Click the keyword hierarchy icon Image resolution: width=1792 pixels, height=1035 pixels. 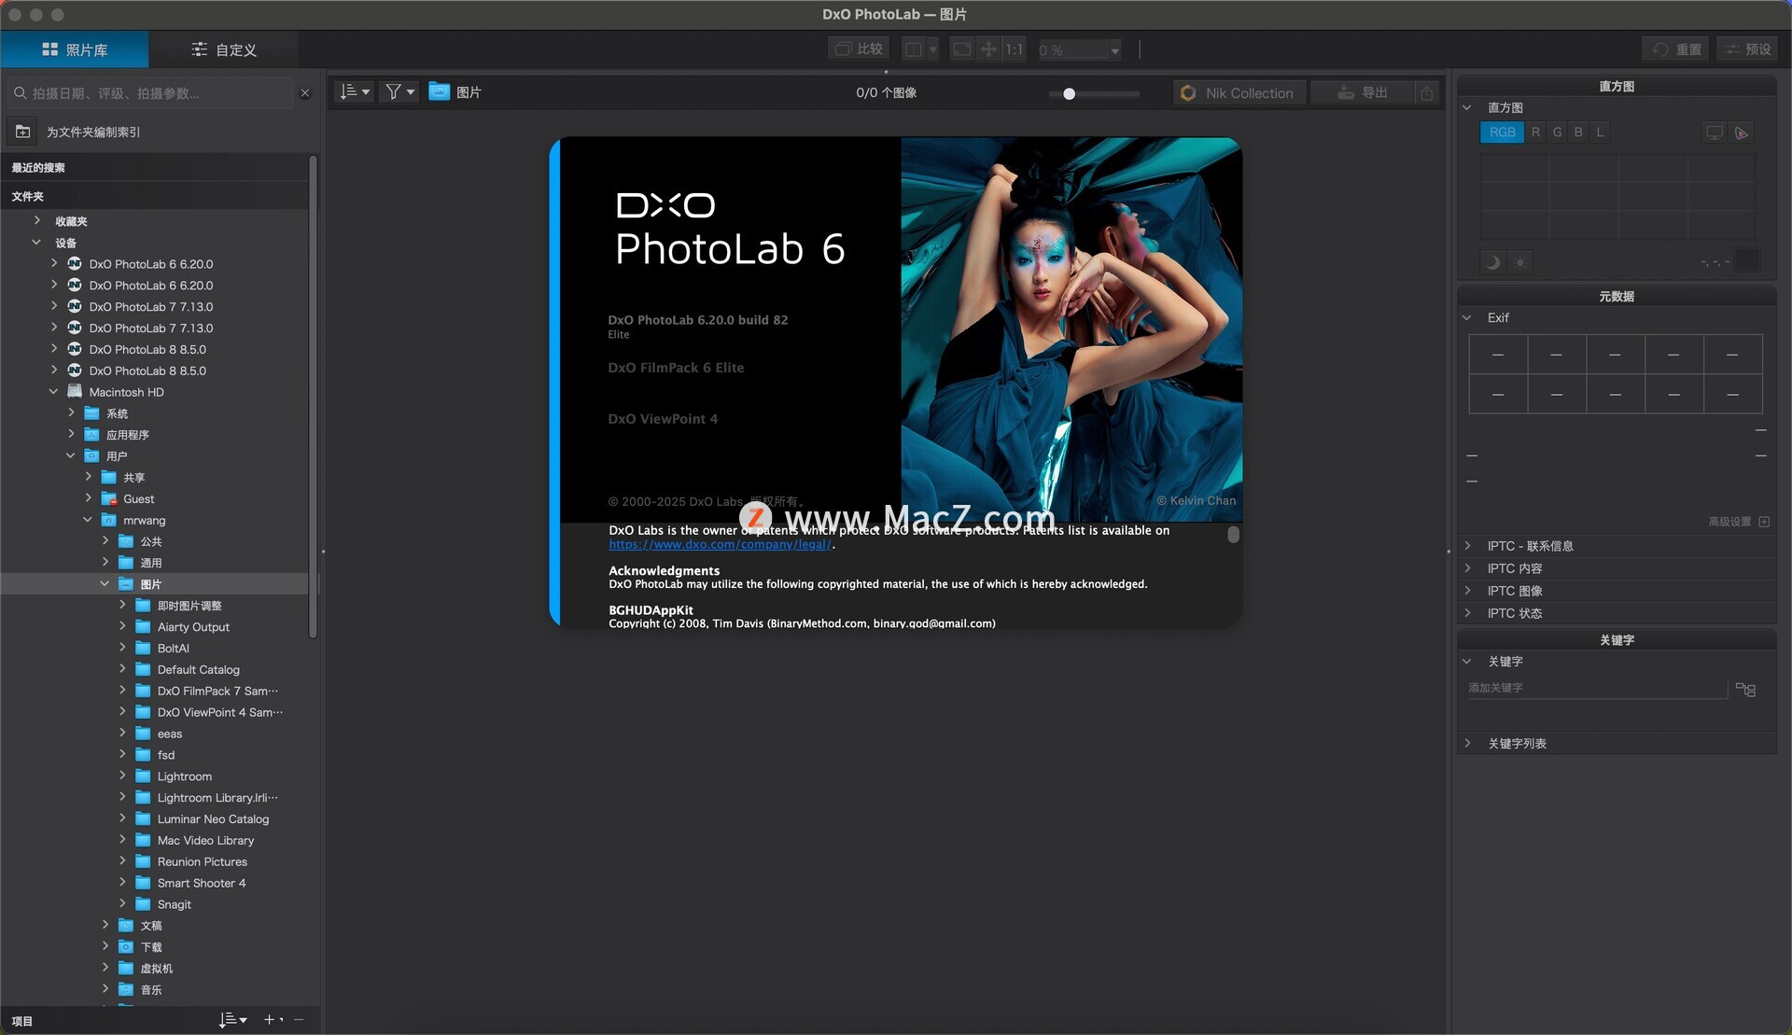pyautogui.click(x=1745, y=689)
